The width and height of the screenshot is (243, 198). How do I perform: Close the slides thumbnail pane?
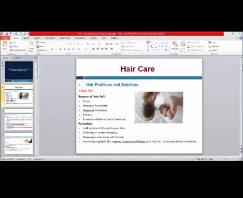pos(36,58)
